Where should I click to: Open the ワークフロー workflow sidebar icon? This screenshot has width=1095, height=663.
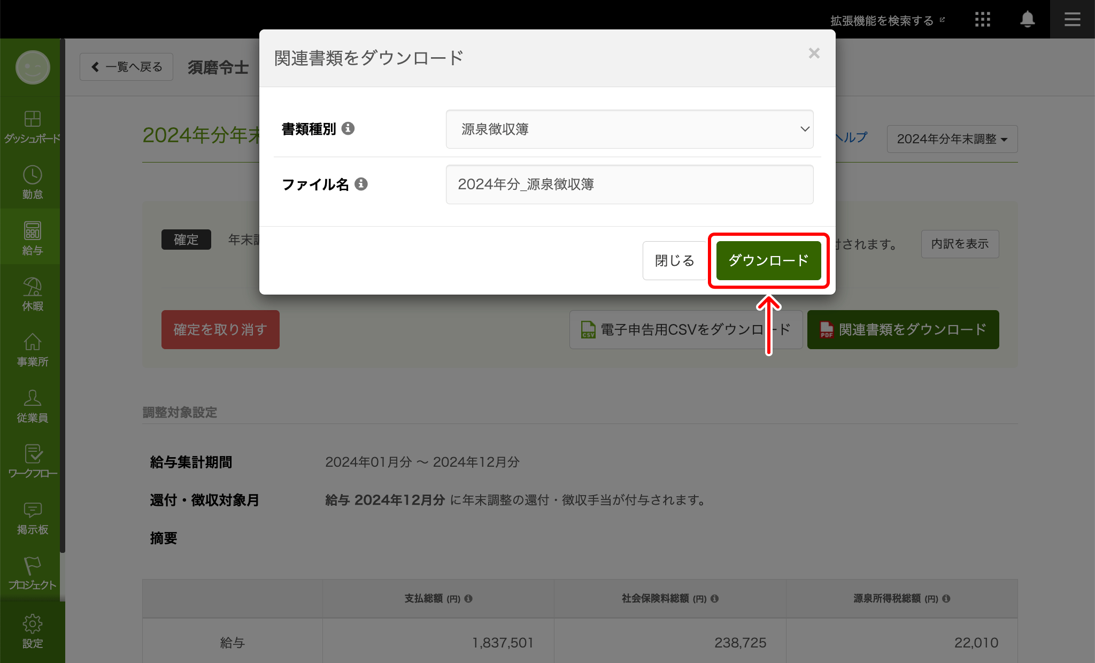pos(32,461)
